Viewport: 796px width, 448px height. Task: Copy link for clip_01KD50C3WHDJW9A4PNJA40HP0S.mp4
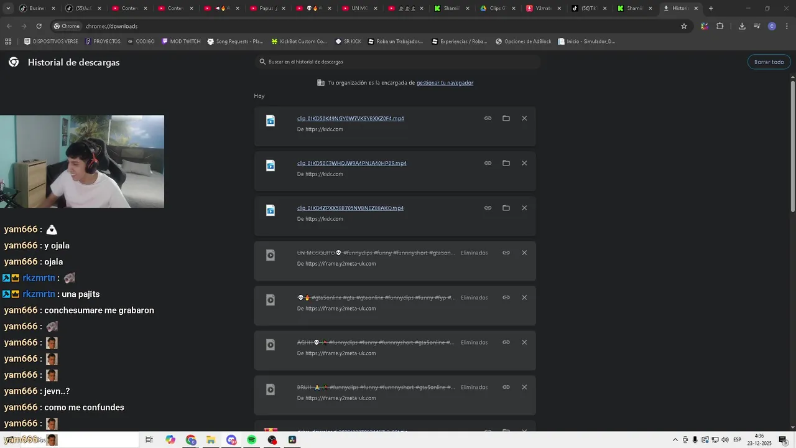tap(488, 163)
